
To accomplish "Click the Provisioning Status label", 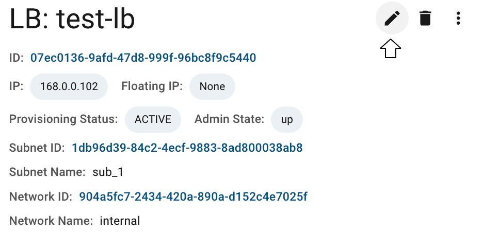I will pos(63,119).
